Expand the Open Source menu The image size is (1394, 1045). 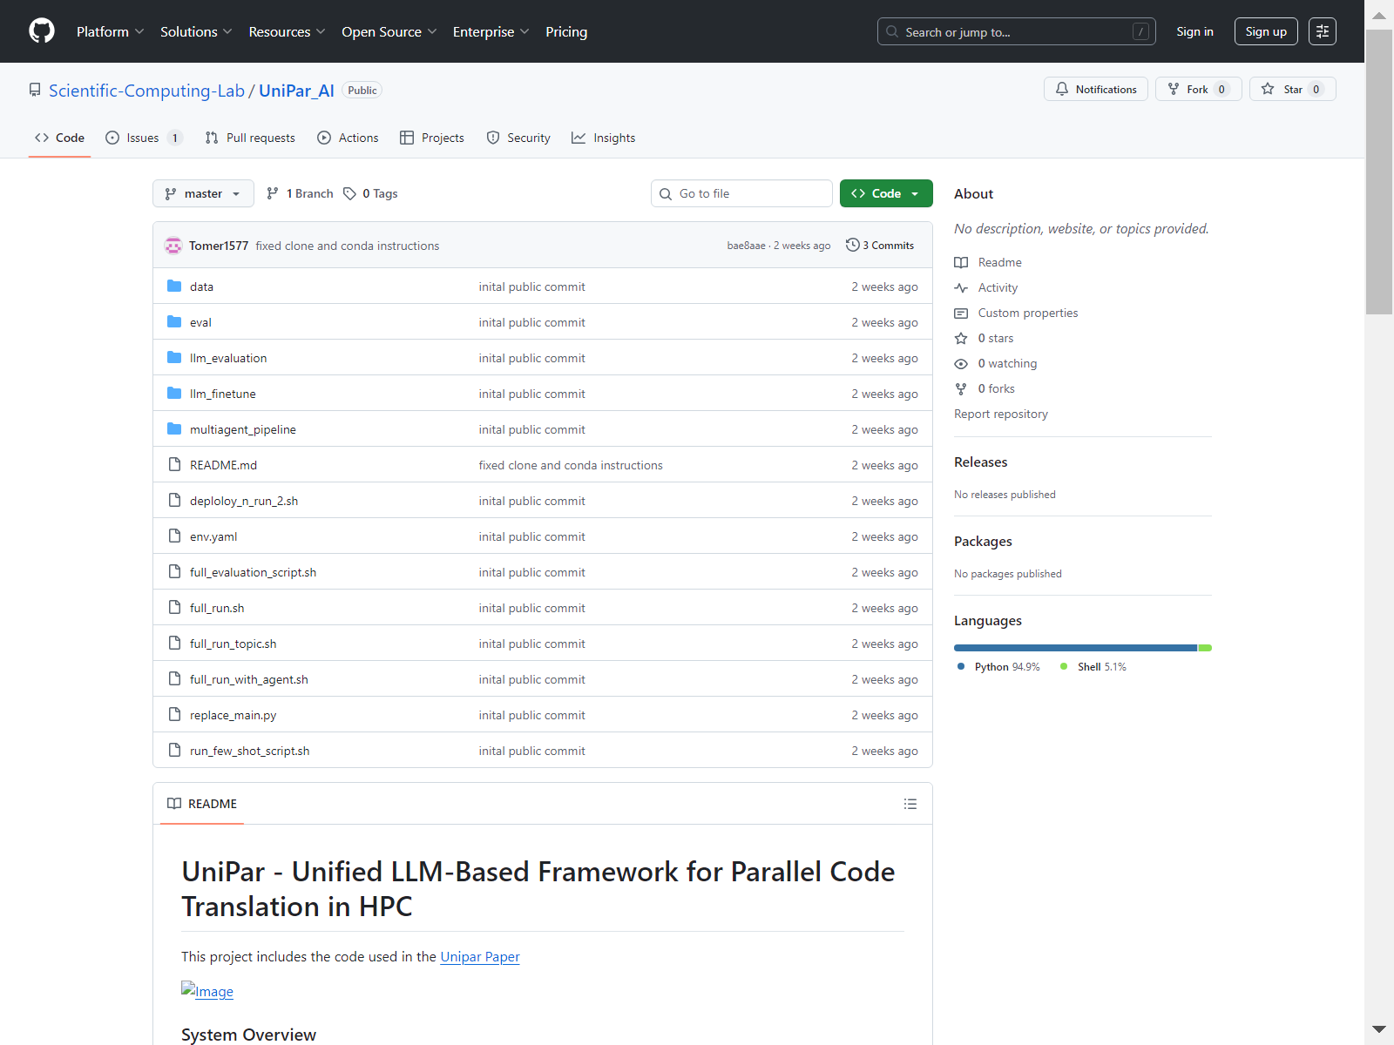point(389,31)
